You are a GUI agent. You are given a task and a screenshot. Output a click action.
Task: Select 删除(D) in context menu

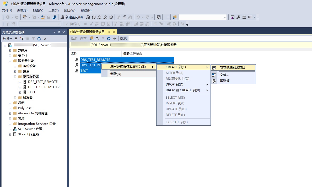pyautogui.click(x=129, y=74)
